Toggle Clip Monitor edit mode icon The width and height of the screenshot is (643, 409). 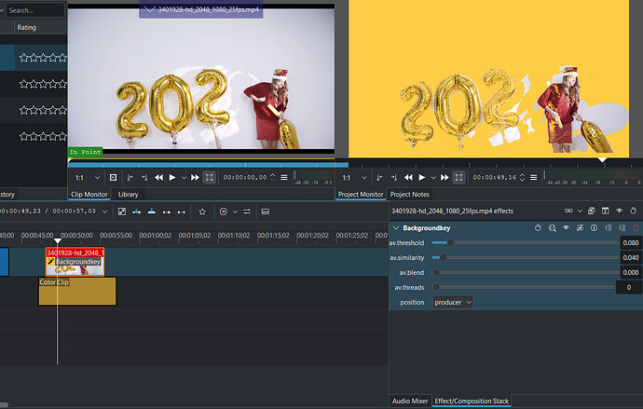coord(210,177)
